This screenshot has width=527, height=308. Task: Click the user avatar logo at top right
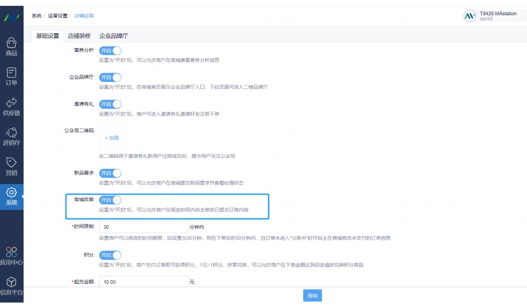[470, 16]
